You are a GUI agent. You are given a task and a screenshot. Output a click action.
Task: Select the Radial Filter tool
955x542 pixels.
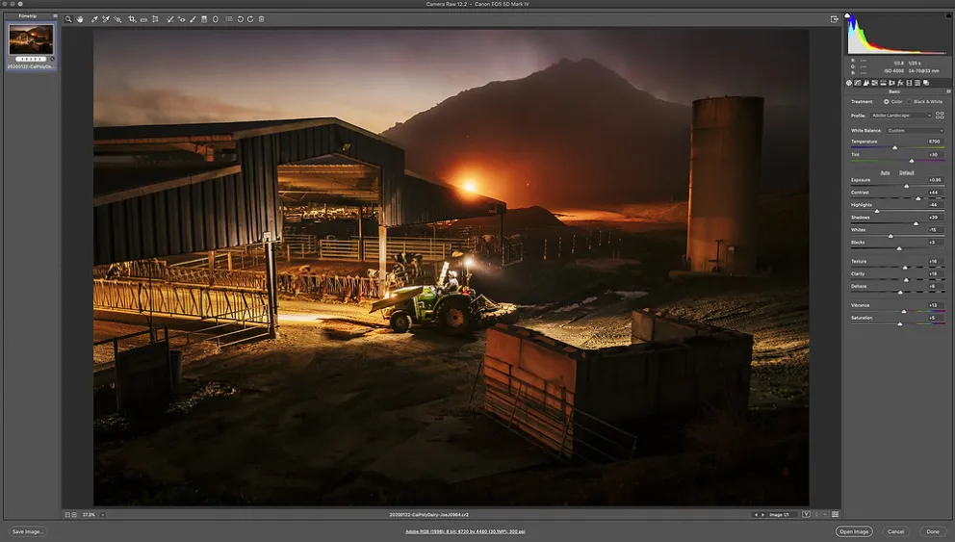[x=216, y=19]
